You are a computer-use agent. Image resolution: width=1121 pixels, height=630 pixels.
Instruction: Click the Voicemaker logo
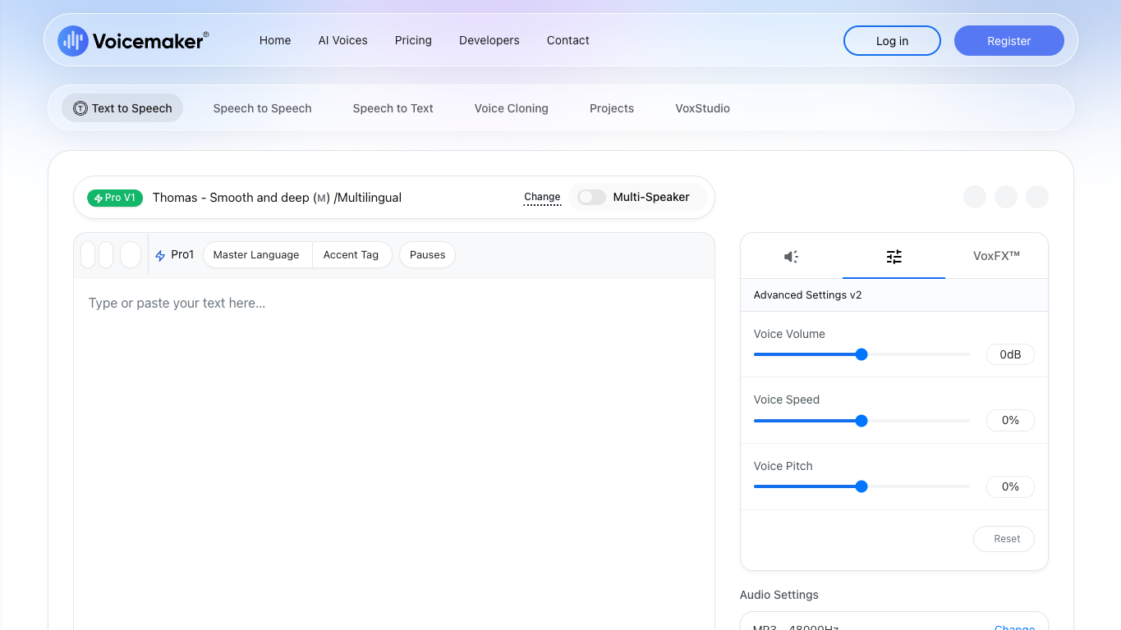click(133, 40)
